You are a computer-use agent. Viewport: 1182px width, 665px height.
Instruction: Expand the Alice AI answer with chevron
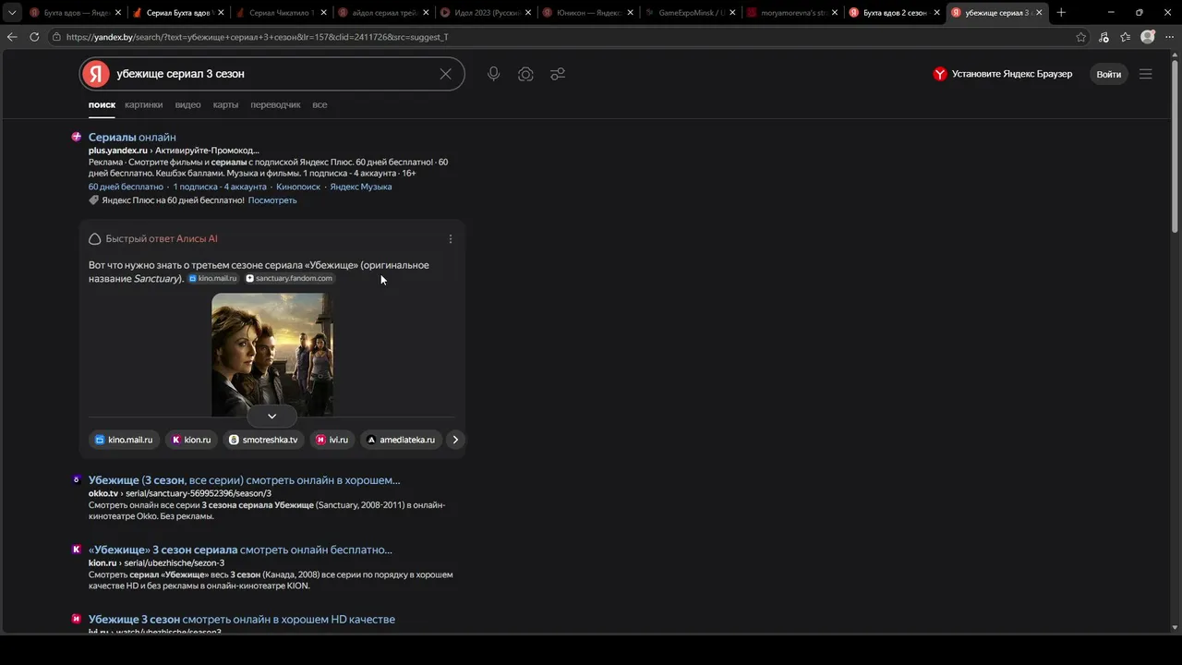coord(271,417)
